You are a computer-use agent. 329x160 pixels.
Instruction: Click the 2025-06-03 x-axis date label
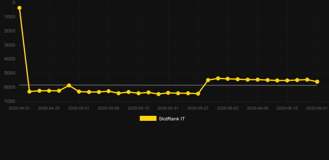pyautogui.click(x=228, y=108)
